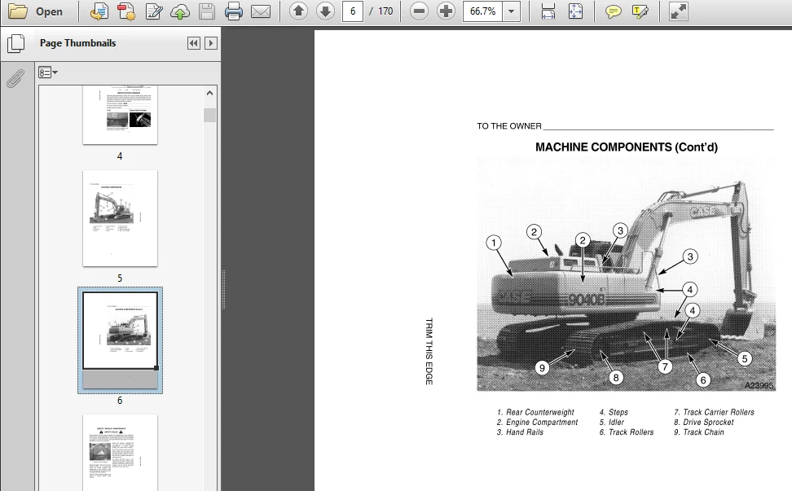Click the Track Rollers legend entry
The height and width of the screenshot is (491, 792).
coord(627,432)
